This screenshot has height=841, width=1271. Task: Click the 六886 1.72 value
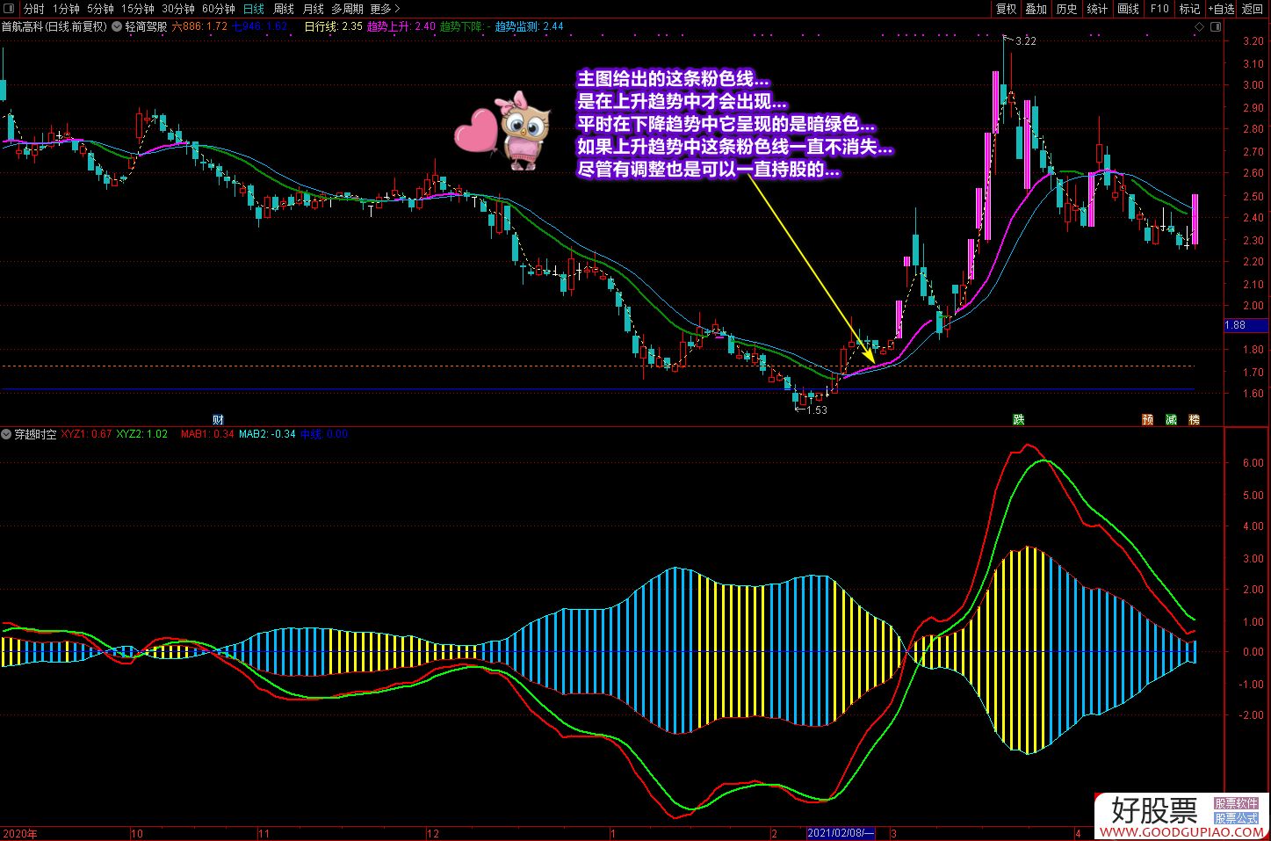click(x=199, y=26)
